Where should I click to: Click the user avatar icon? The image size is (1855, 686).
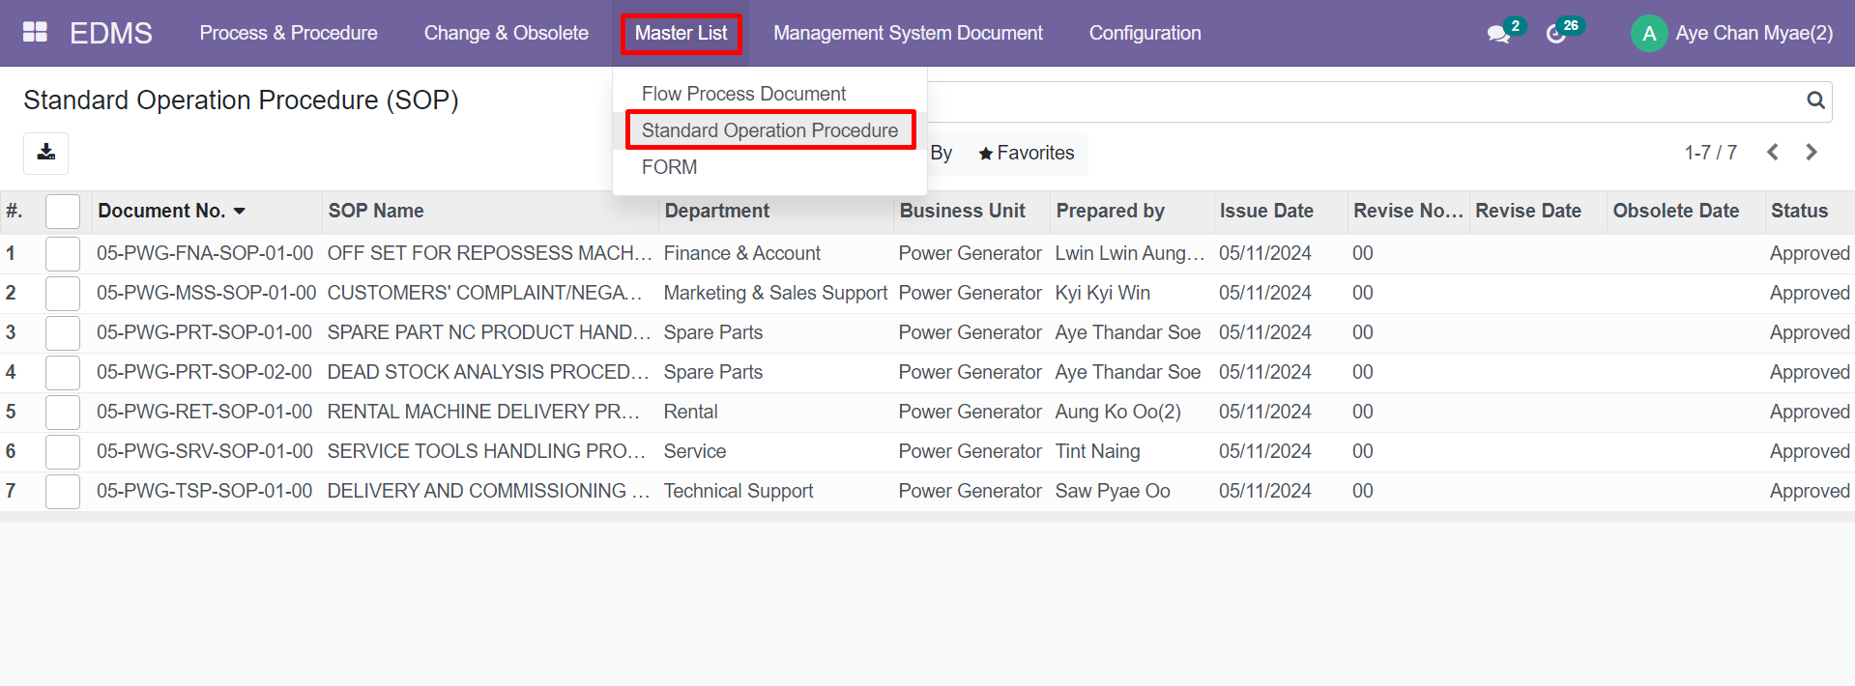click(1649, 33)
